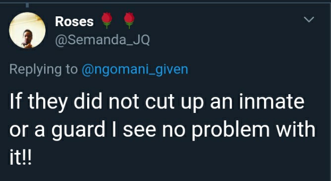Open the tweet beginning 'If they did not'
The height and width of the screenshot is (181, 331).
163,129
